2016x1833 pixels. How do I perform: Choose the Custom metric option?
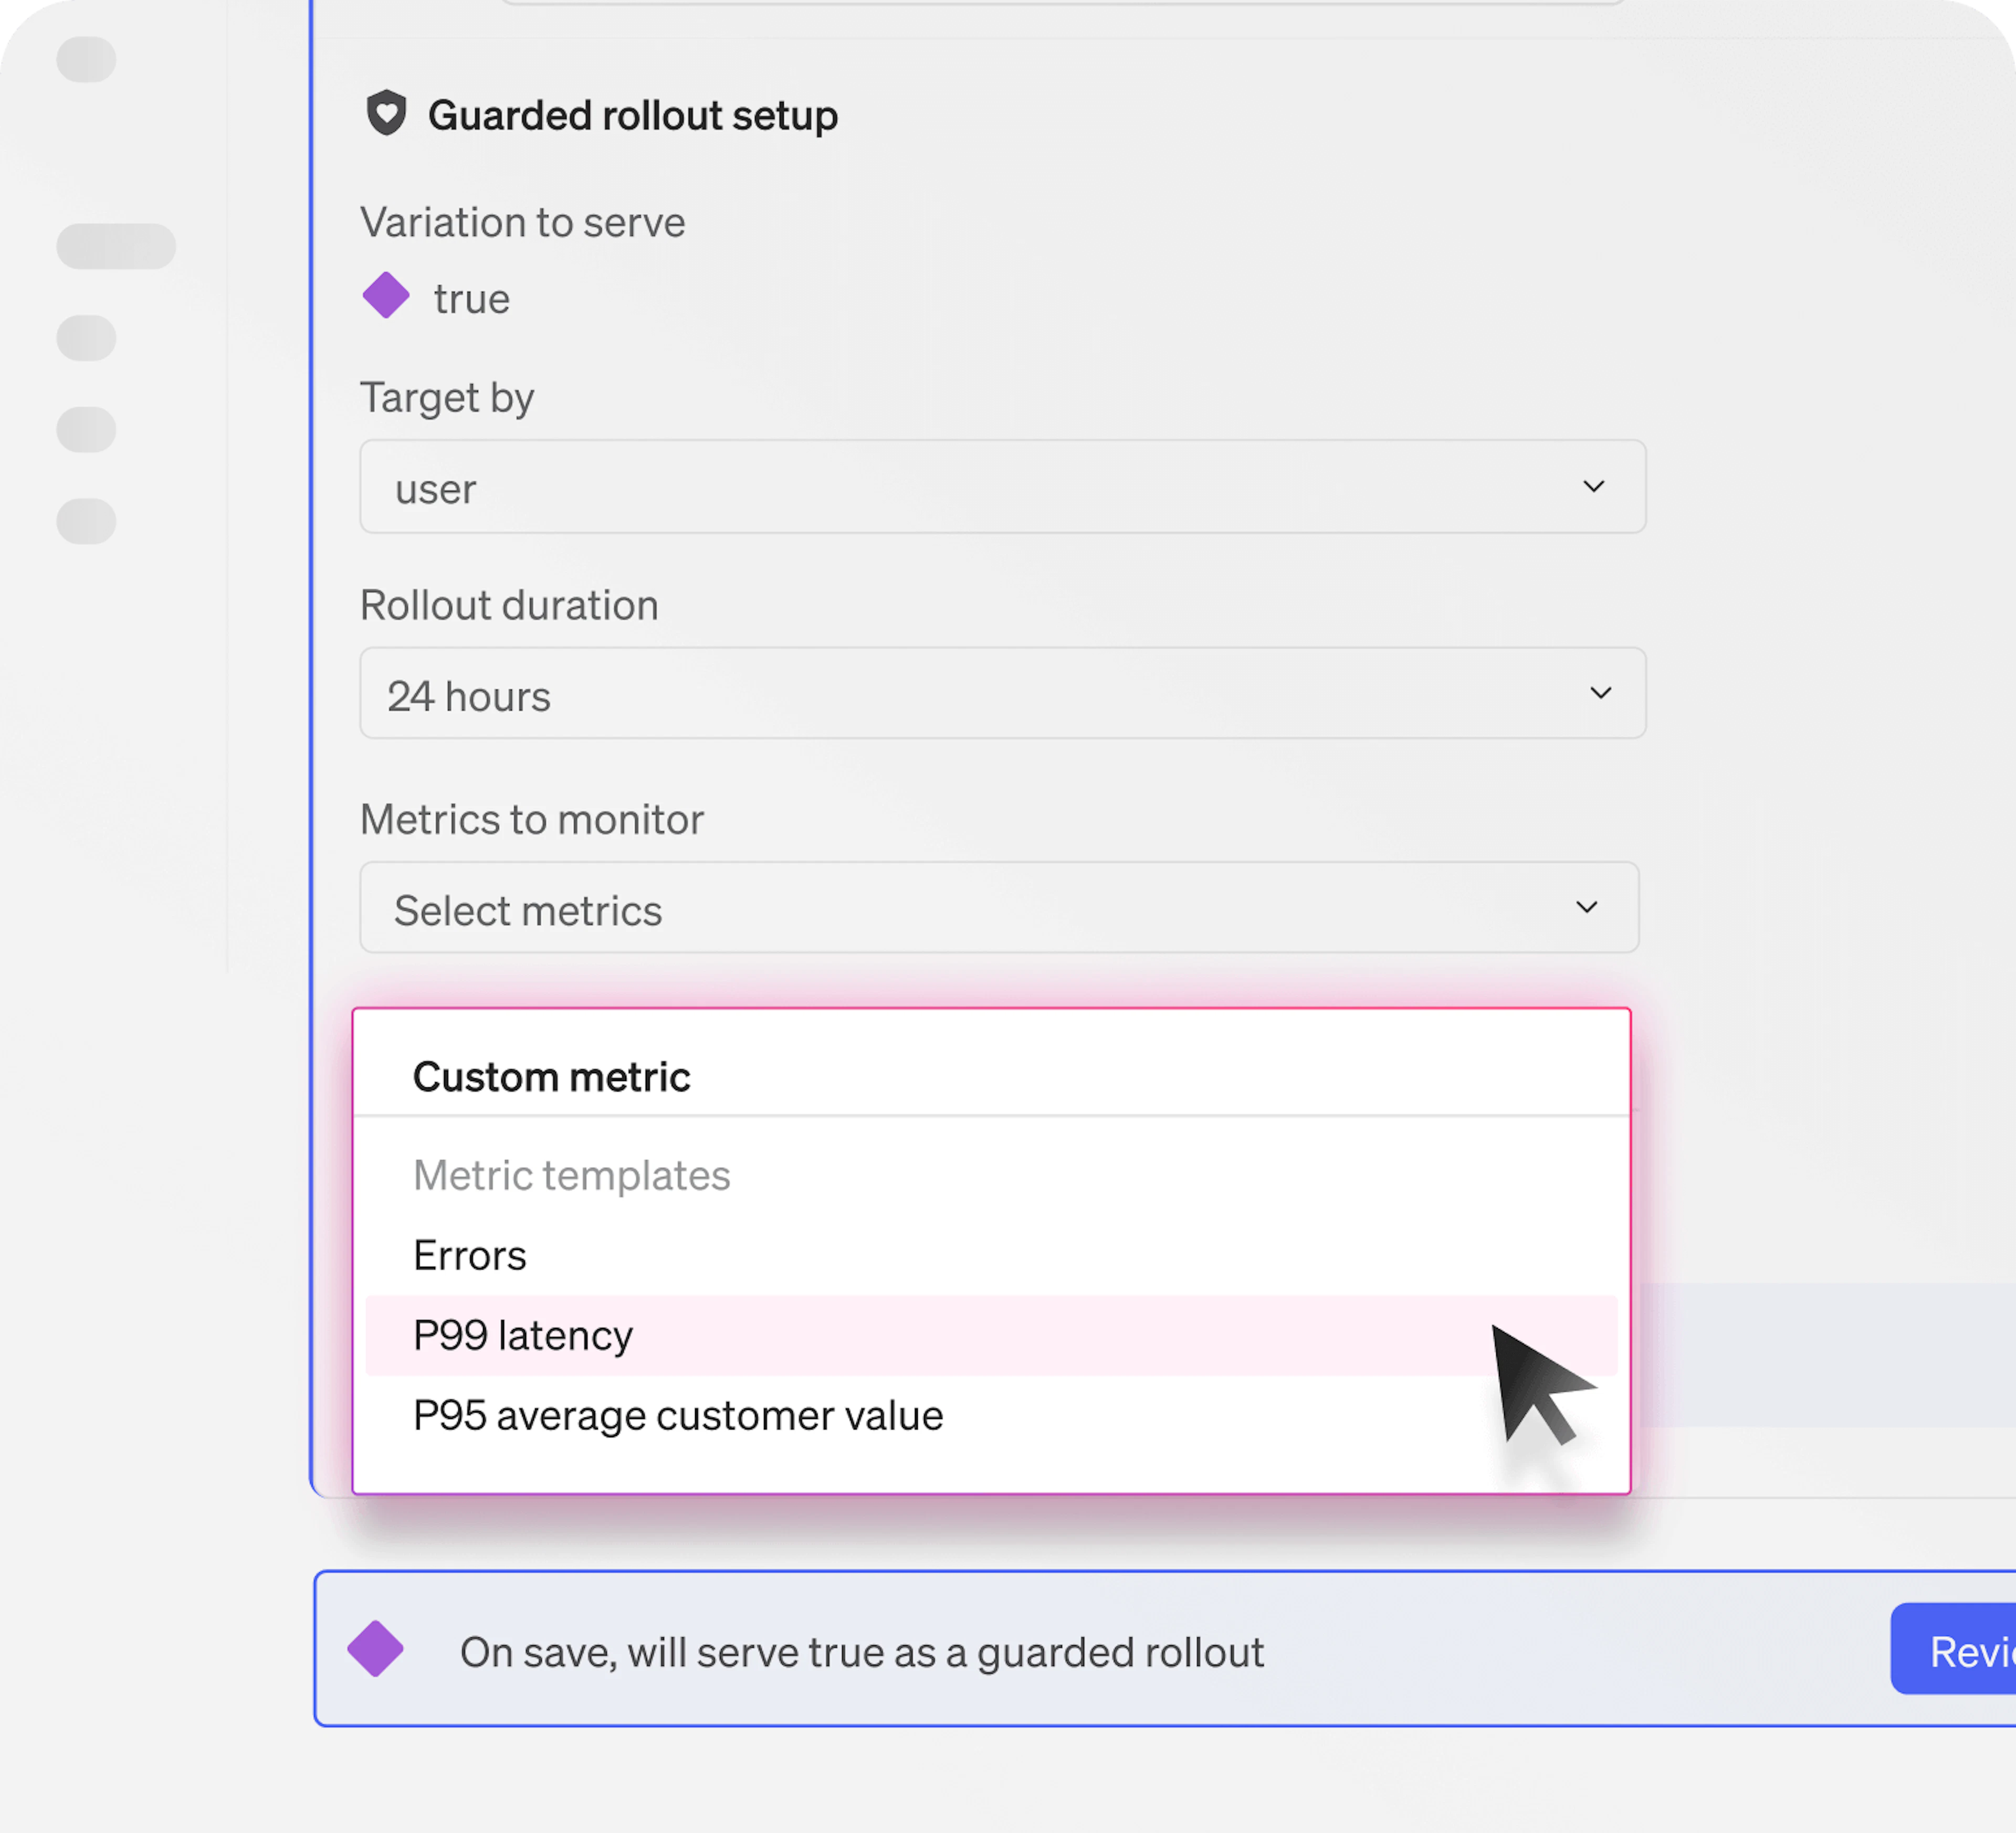point(551,1077)
